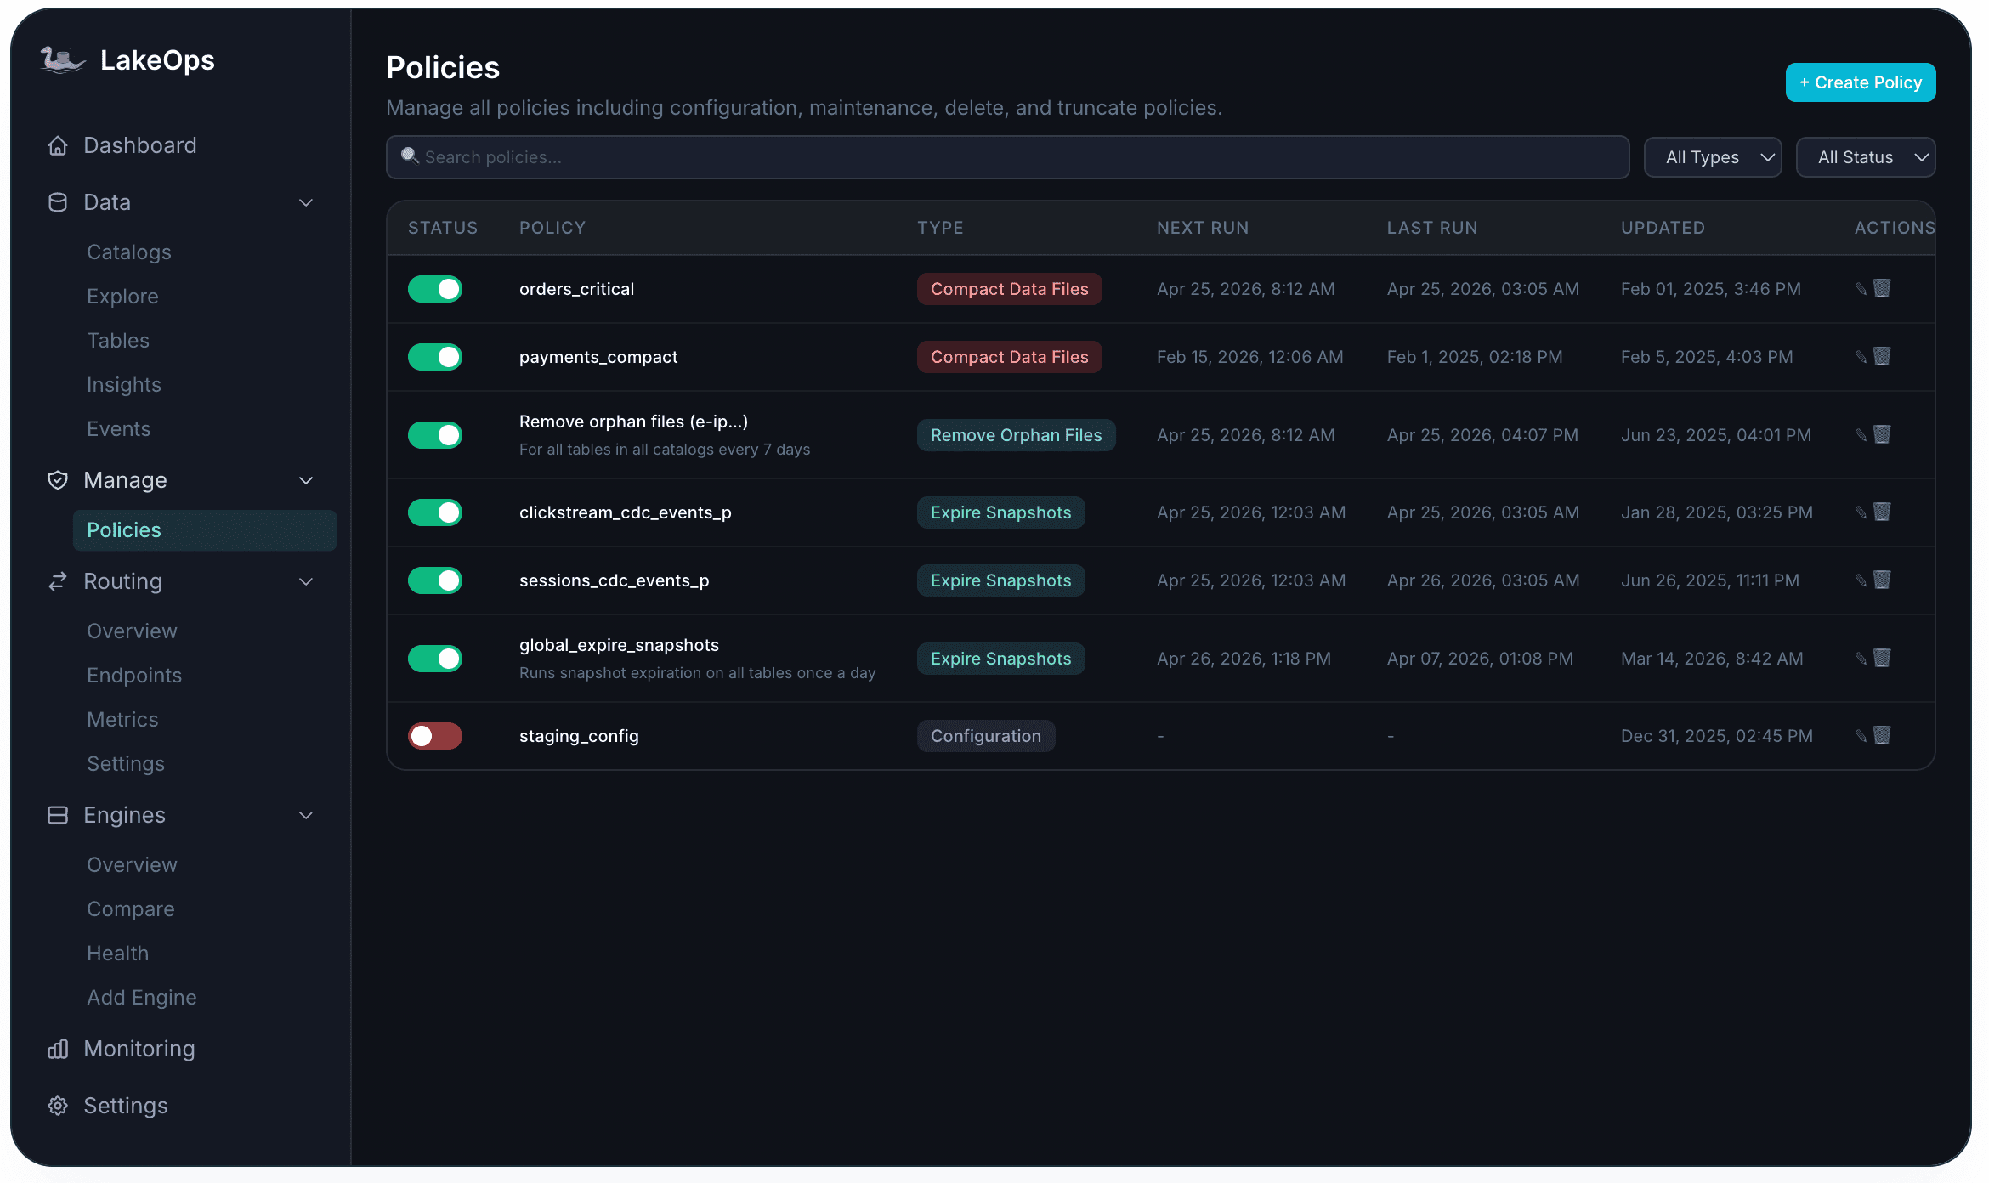Open the Tables page
The height and width of the screenshot is (1183, 1989).
[118, 341]
